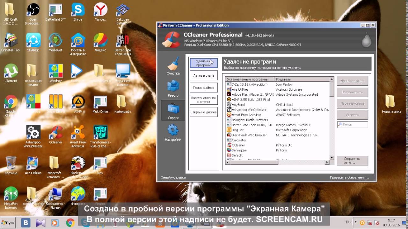Viewport: 408px width, 229px height.
Task: Open the VK icon on the taskbar
Action: click(x=25, y=222)
